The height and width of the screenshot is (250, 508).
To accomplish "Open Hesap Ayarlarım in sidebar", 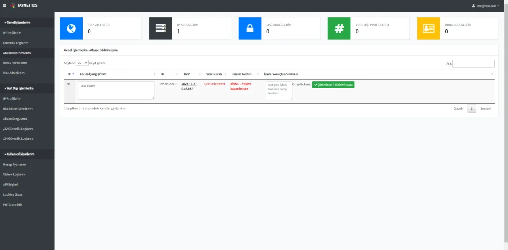I will point(14,164).
